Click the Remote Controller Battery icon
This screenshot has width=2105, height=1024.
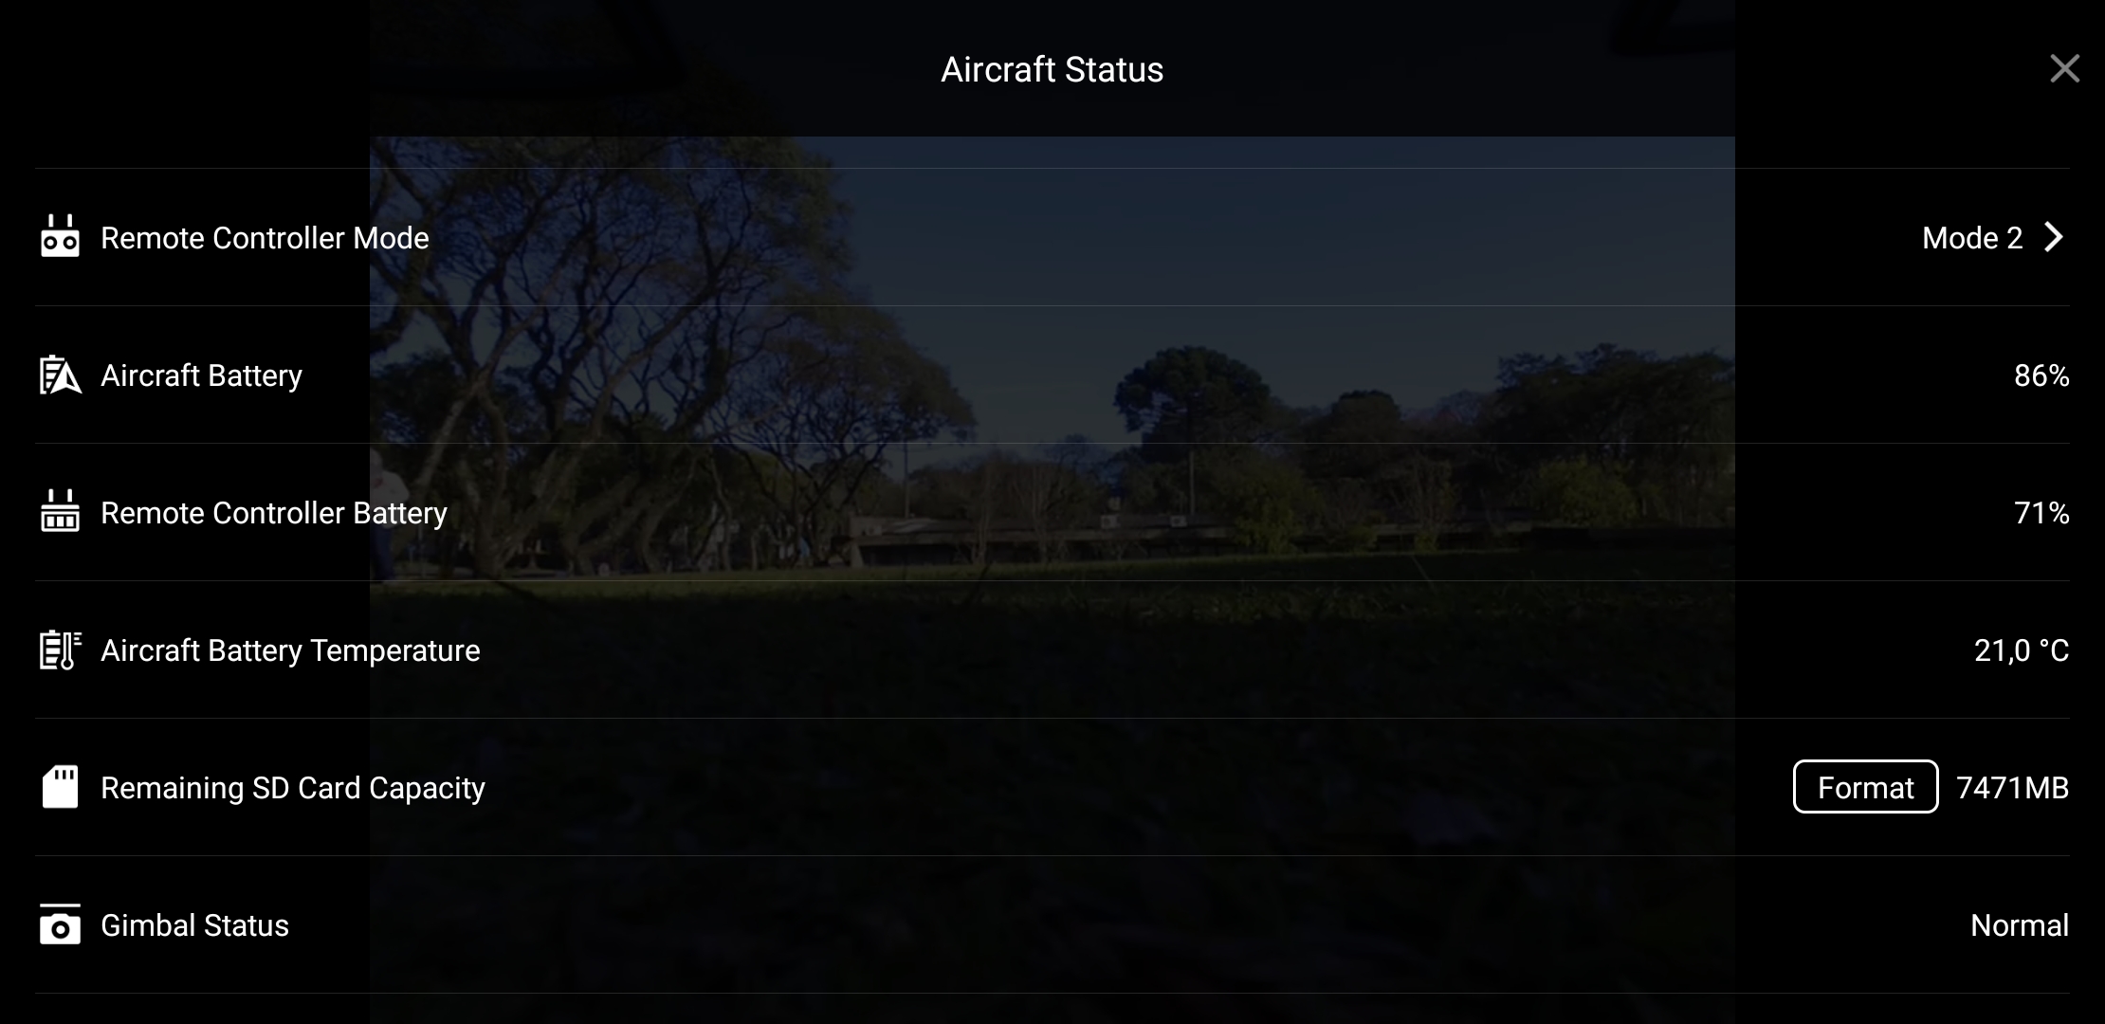tap(60, 511)
